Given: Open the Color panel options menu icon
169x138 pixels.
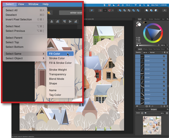Looking at the screenshot, I should pyautogui.click(x=168, y=19).
